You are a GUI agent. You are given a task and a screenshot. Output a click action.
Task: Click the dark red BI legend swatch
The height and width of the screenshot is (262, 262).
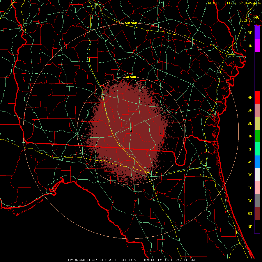(257, 214)
